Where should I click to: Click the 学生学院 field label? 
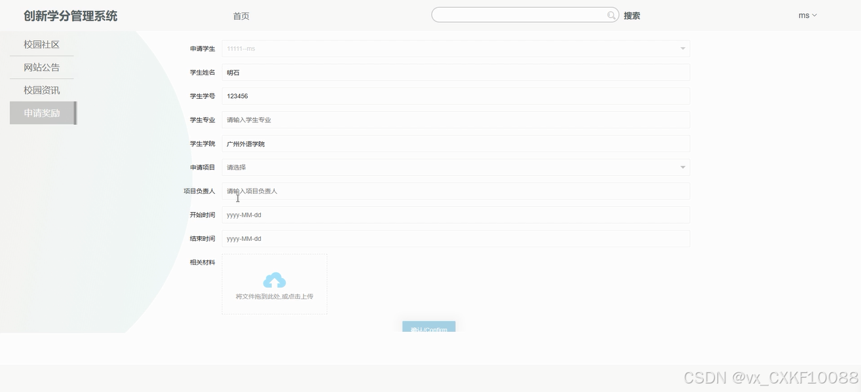(x=202, y=144)
